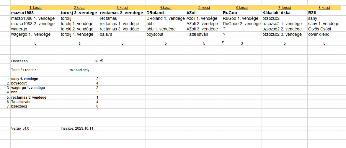Click the '8.kocsi' yellow header
Screen dimensions: 346x148
point(324,8)
